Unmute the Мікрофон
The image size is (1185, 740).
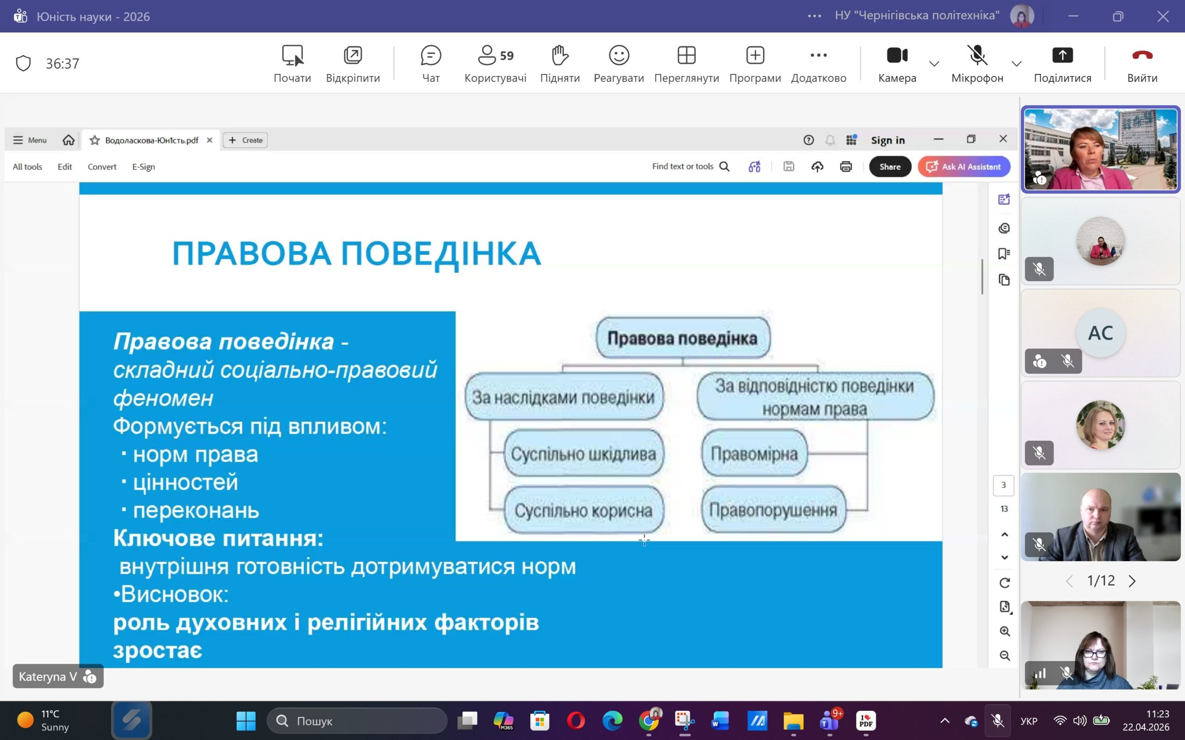click(x=977, y=64)
